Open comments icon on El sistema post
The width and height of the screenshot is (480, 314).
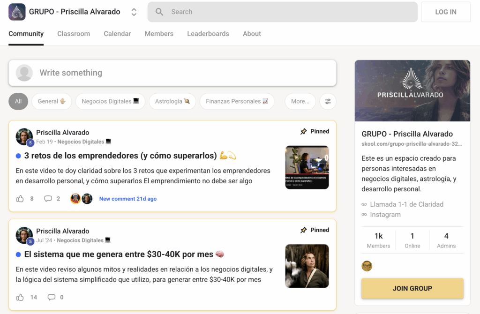point(52,298)
